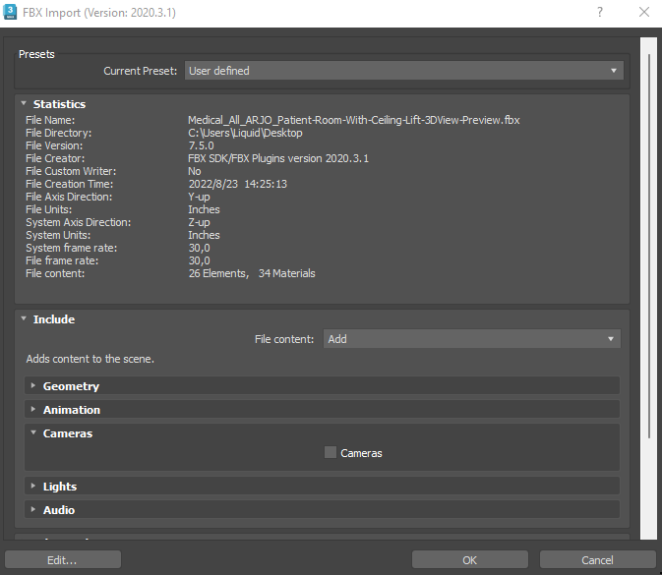The height and width of the screenshot is (575, 662).
Task: Click the Presets group label
Action: tap(36, 54)
